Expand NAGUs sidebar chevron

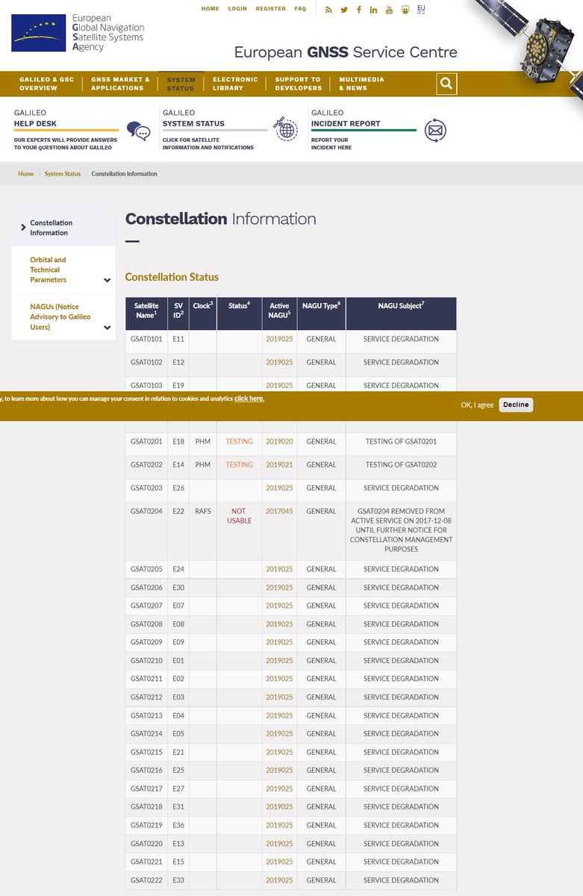(107, 328)
